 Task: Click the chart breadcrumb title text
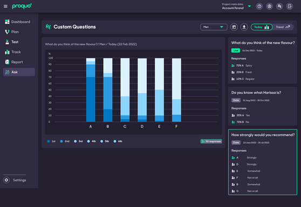coord(91,44)
